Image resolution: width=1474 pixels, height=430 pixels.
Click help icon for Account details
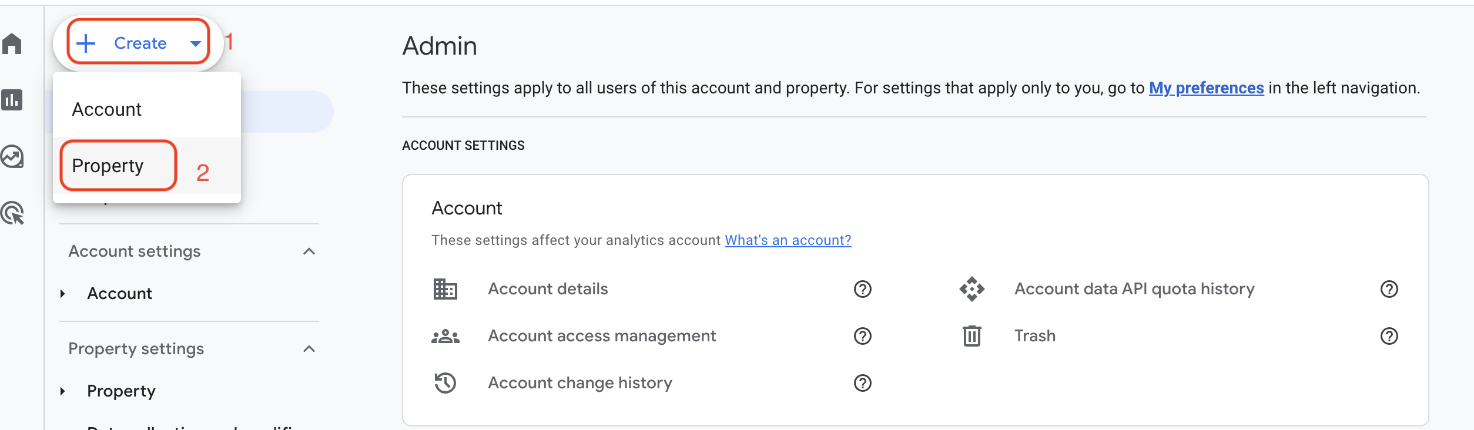[862, 289]
